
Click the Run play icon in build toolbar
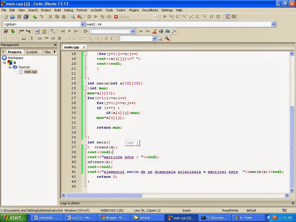[x=96, y=17]
